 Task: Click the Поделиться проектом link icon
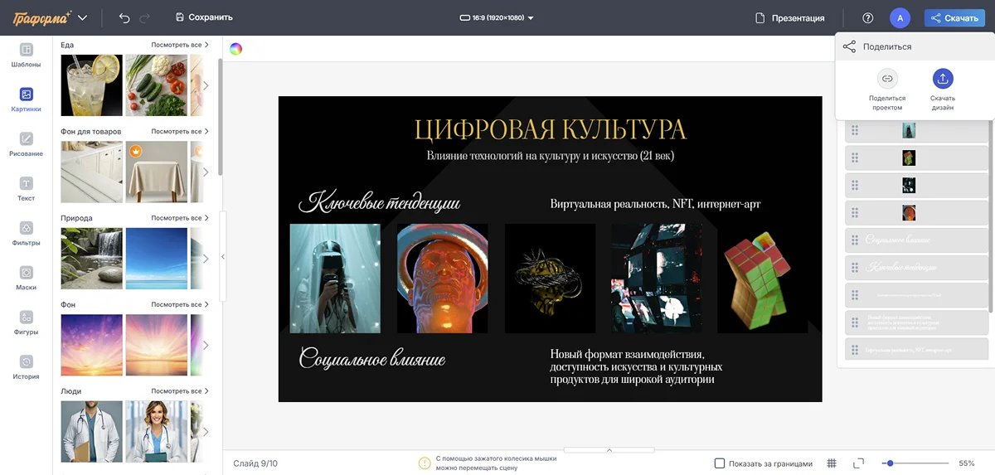pyautogui.click(x=887, y=79)
